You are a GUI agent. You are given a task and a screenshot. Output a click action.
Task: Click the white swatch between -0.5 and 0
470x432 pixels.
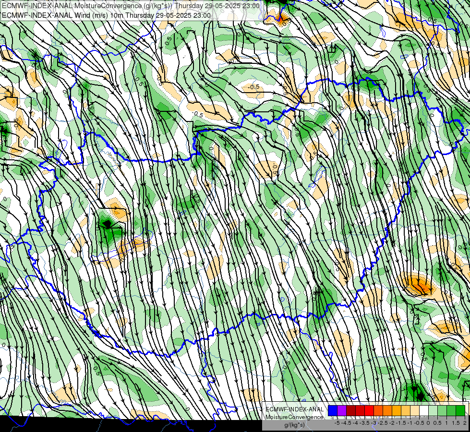click(424, 411)
